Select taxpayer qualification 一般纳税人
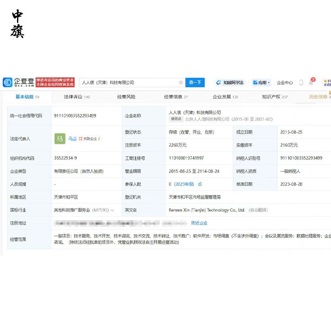 pos(290,171)
